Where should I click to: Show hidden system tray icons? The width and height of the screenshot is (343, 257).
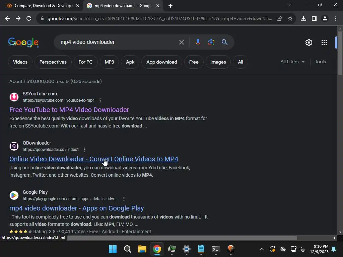[261, 249]
